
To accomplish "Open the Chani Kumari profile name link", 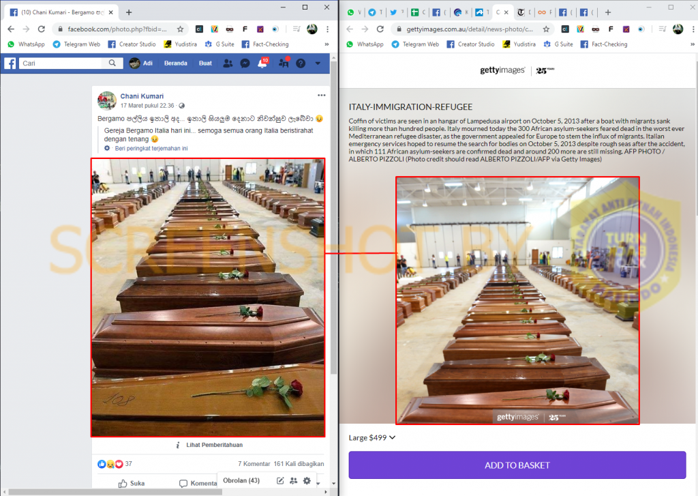I will 142,96.
